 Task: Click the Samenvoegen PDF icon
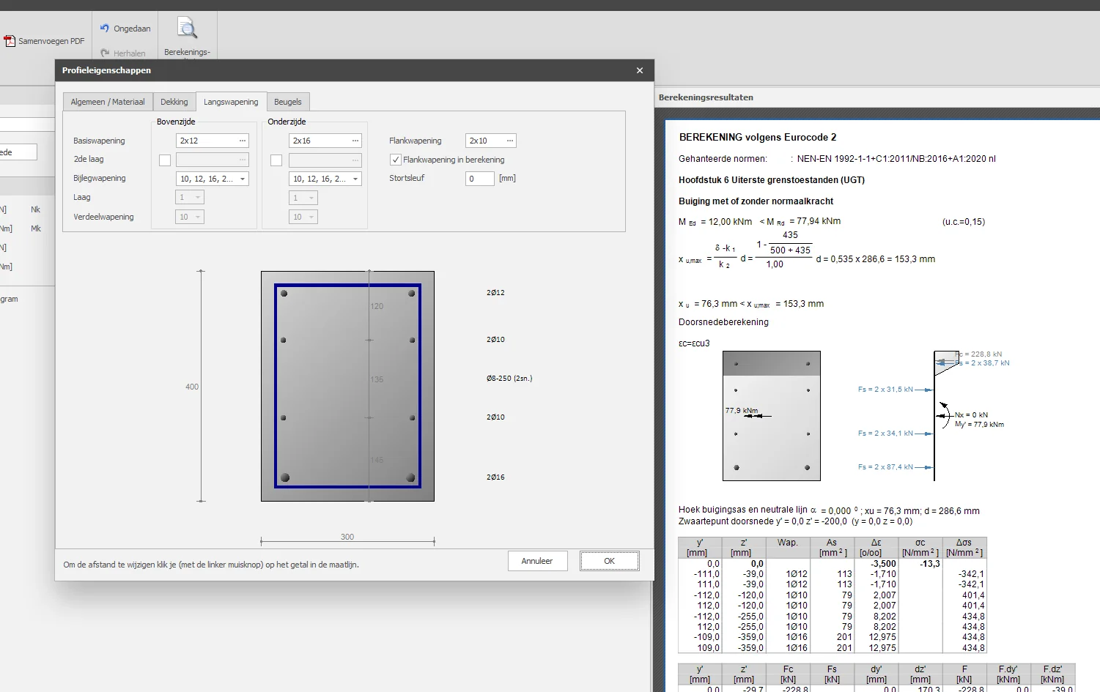click(x=10, y=41)
